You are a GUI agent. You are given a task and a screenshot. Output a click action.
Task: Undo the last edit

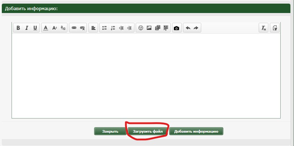(188, 28)
